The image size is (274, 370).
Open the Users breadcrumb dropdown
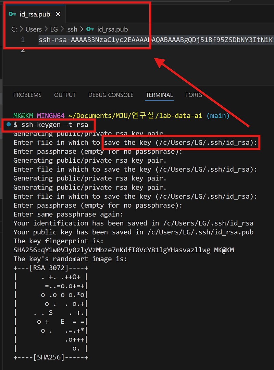[x=33, y=30]
